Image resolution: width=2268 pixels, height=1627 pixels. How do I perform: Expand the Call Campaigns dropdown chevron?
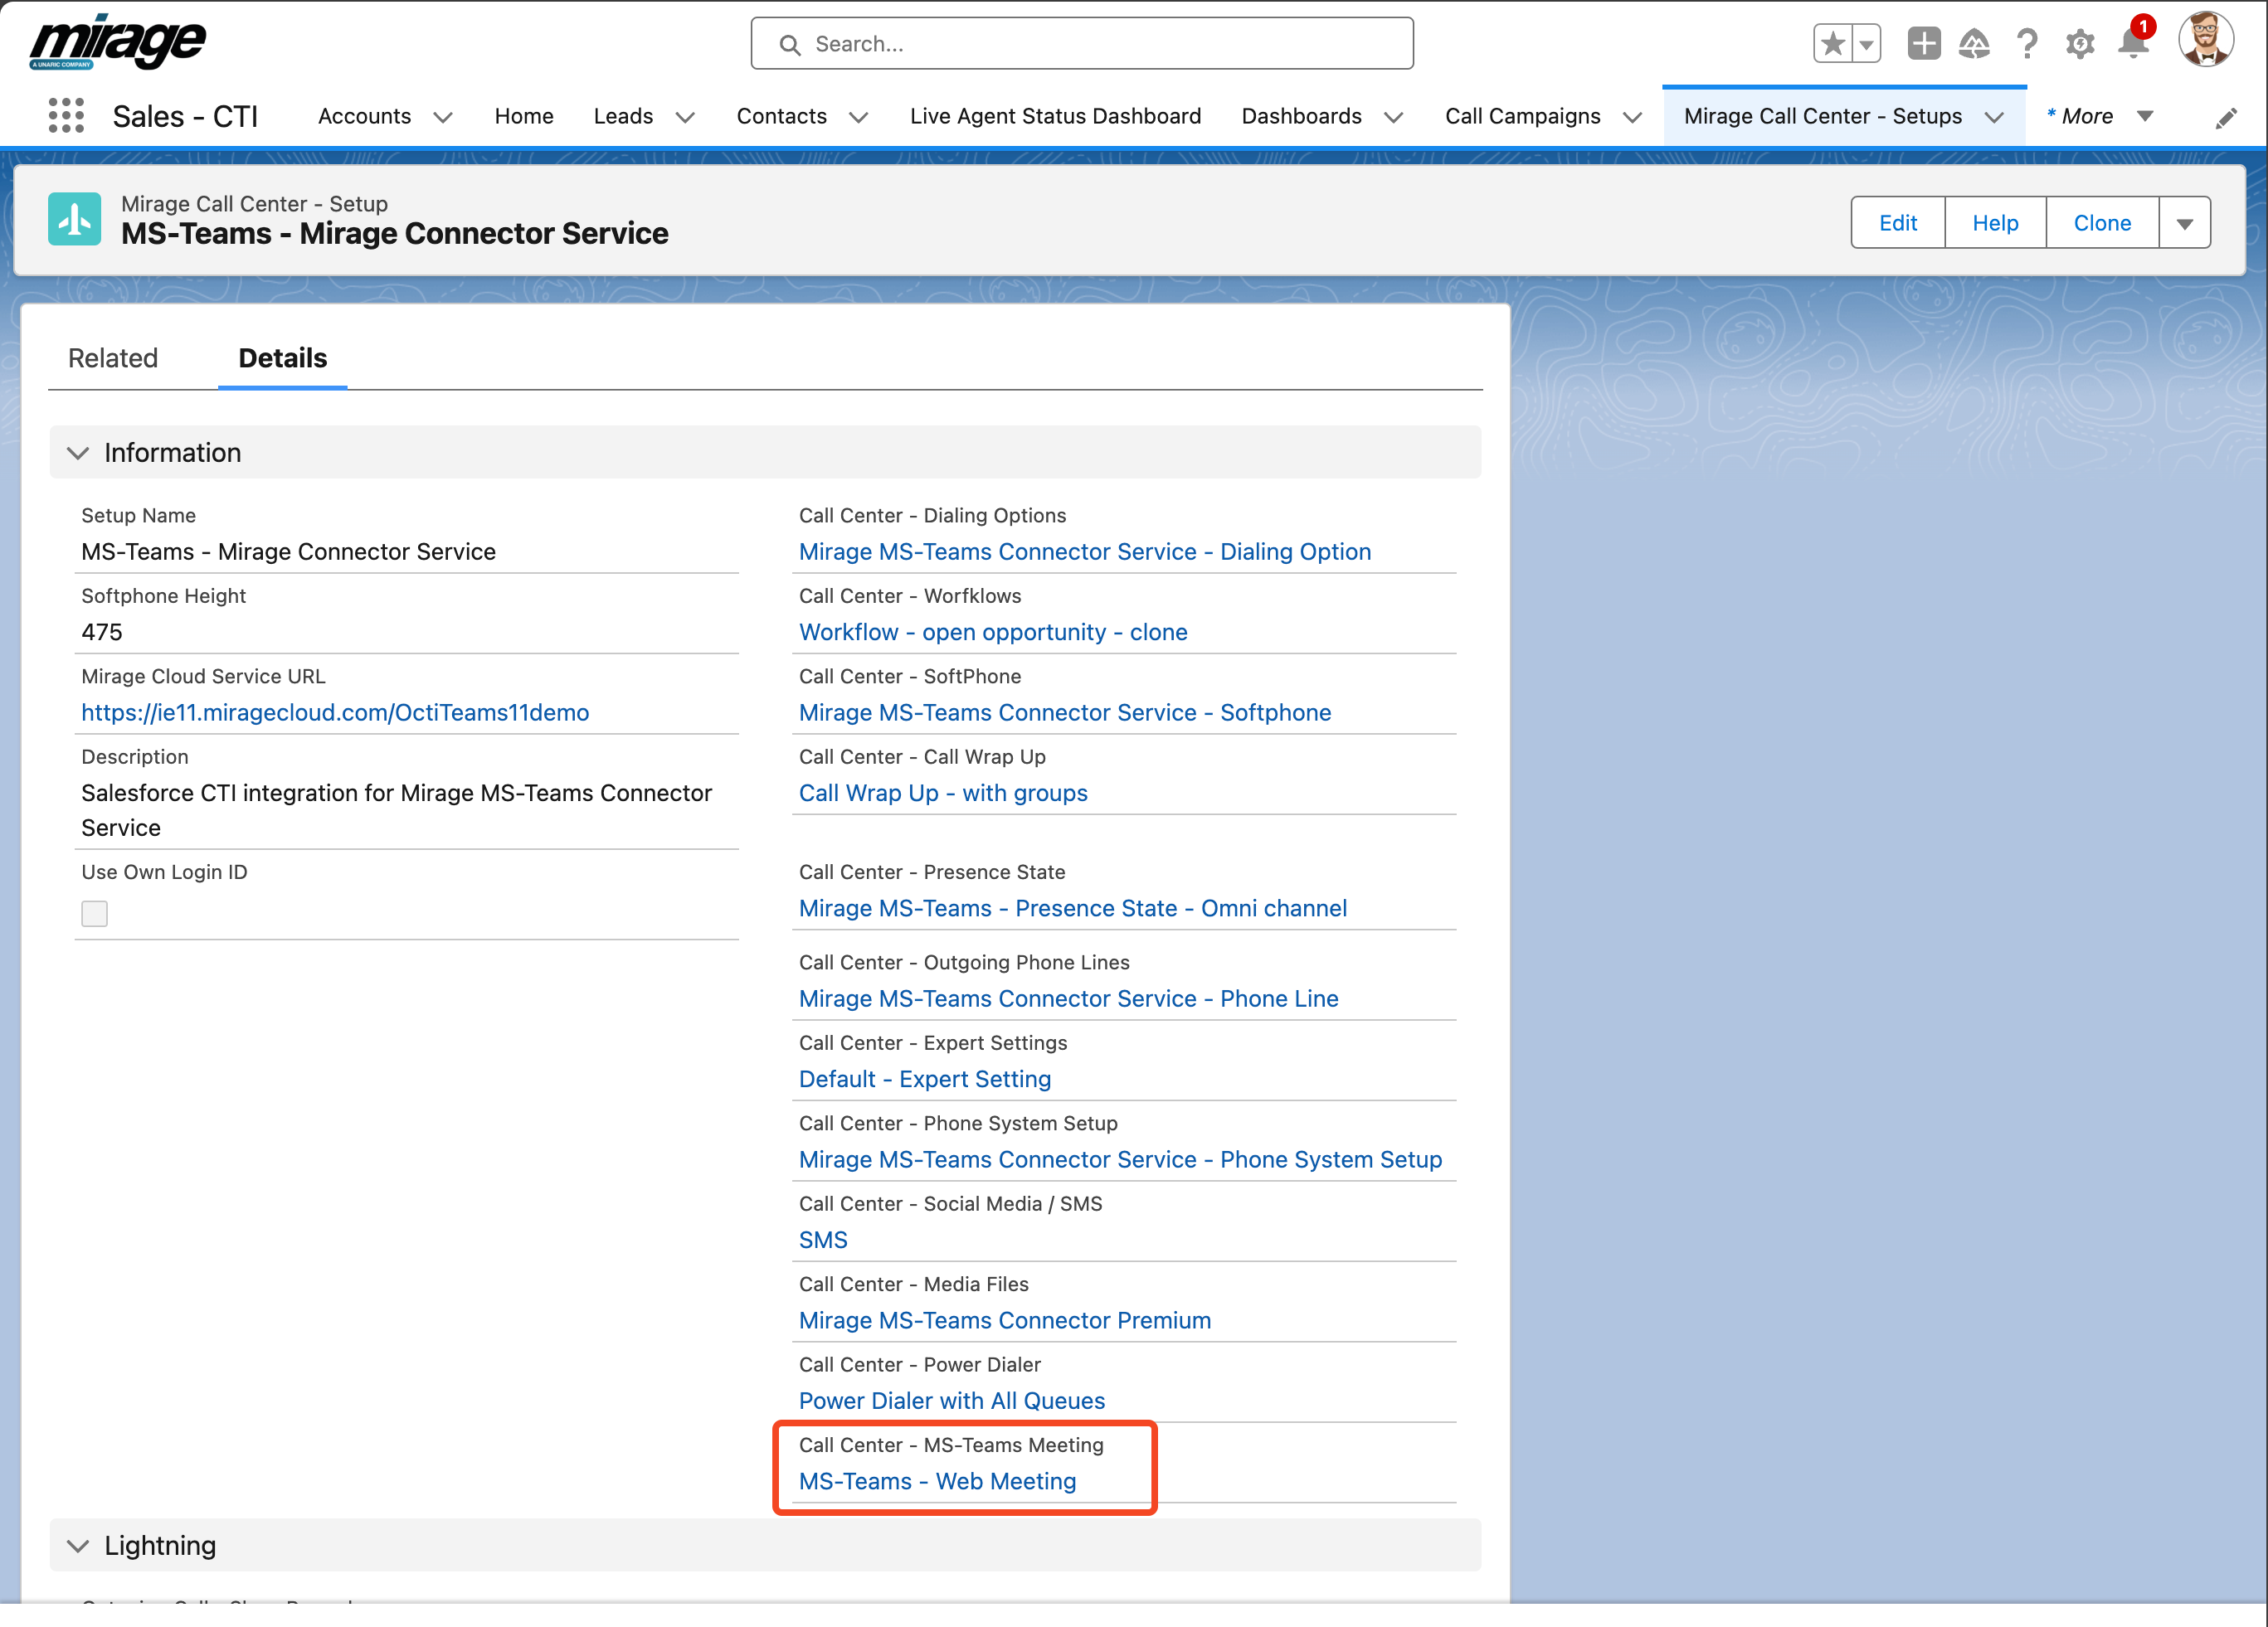click(x=1633, y=117)
